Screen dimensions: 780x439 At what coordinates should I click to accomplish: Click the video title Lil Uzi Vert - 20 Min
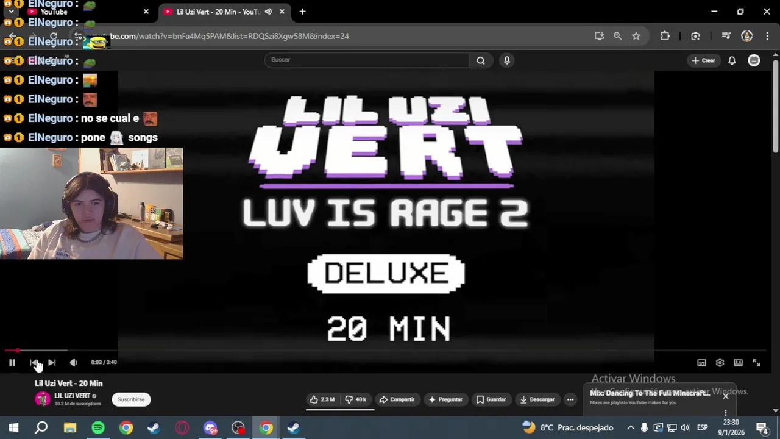pos(69,383)
